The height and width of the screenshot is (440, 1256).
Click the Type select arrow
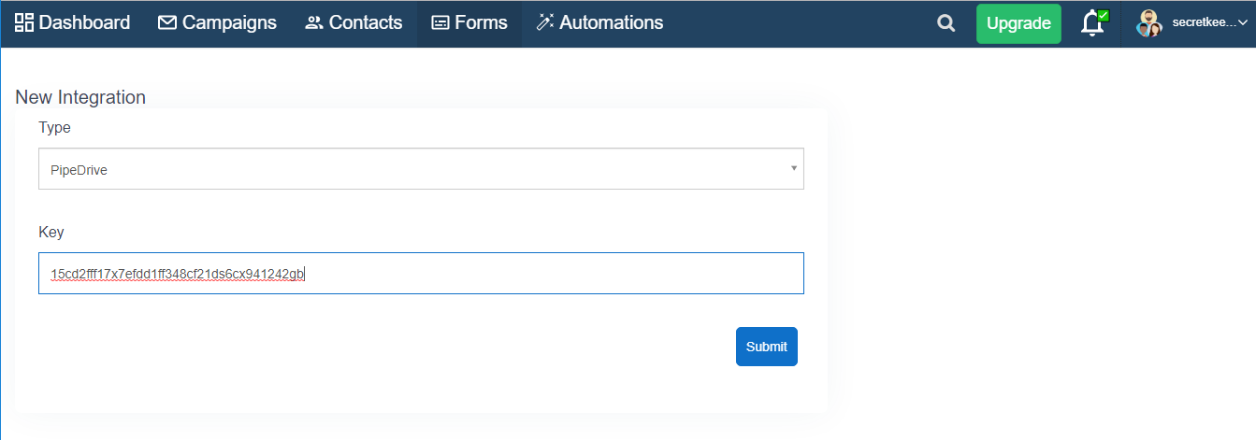pos(794,168)
